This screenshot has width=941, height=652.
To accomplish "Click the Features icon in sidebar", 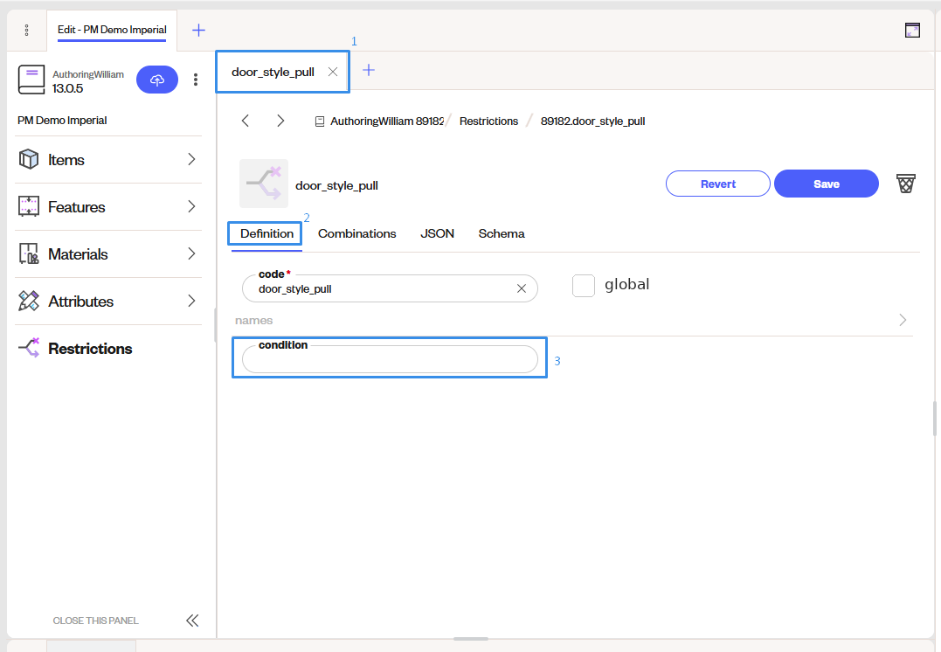I will tap(29, 206).
